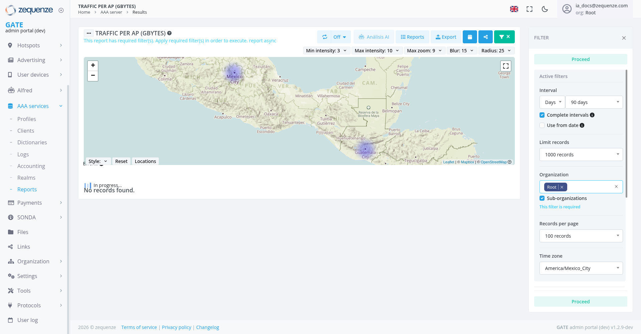Open Max intensity dropdown
The image size is (641, 334).
coord(377,51)
